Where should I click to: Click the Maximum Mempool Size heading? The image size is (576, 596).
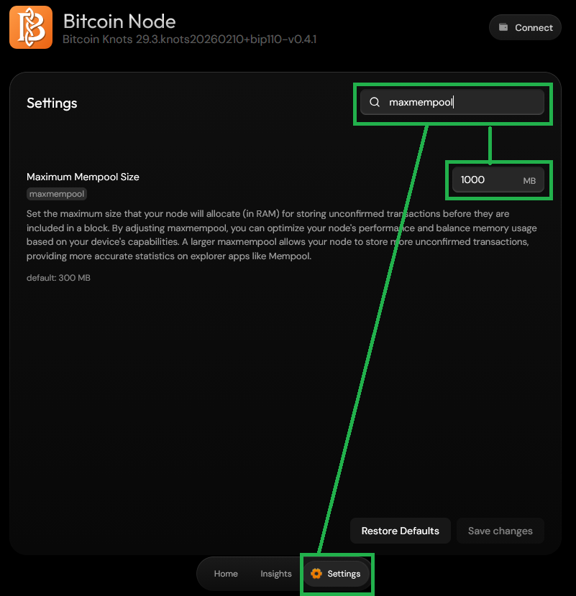(x=82, y=177)
